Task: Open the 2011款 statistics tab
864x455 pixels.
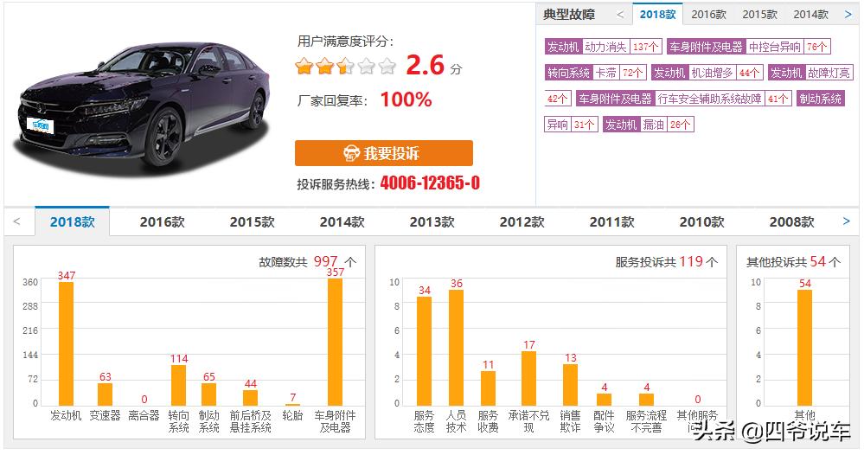Action: point(611,221)
